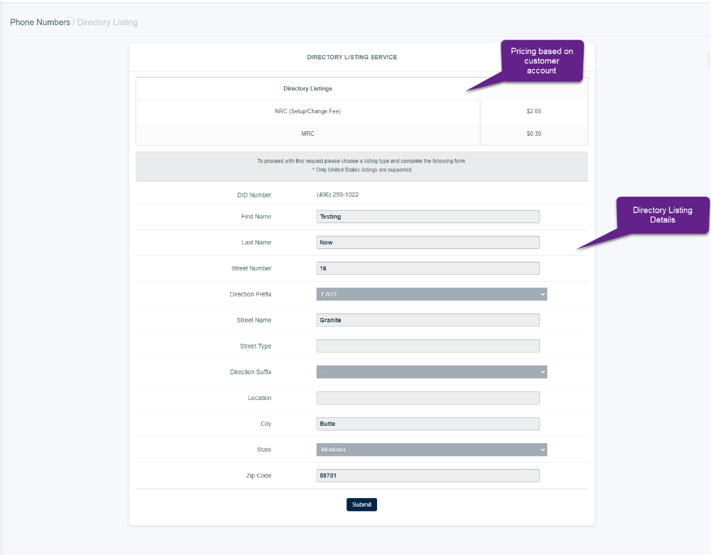Screen dimensions: 711x555
Task: Focus the empty Street Type field
Action: [x=427, y=346]
